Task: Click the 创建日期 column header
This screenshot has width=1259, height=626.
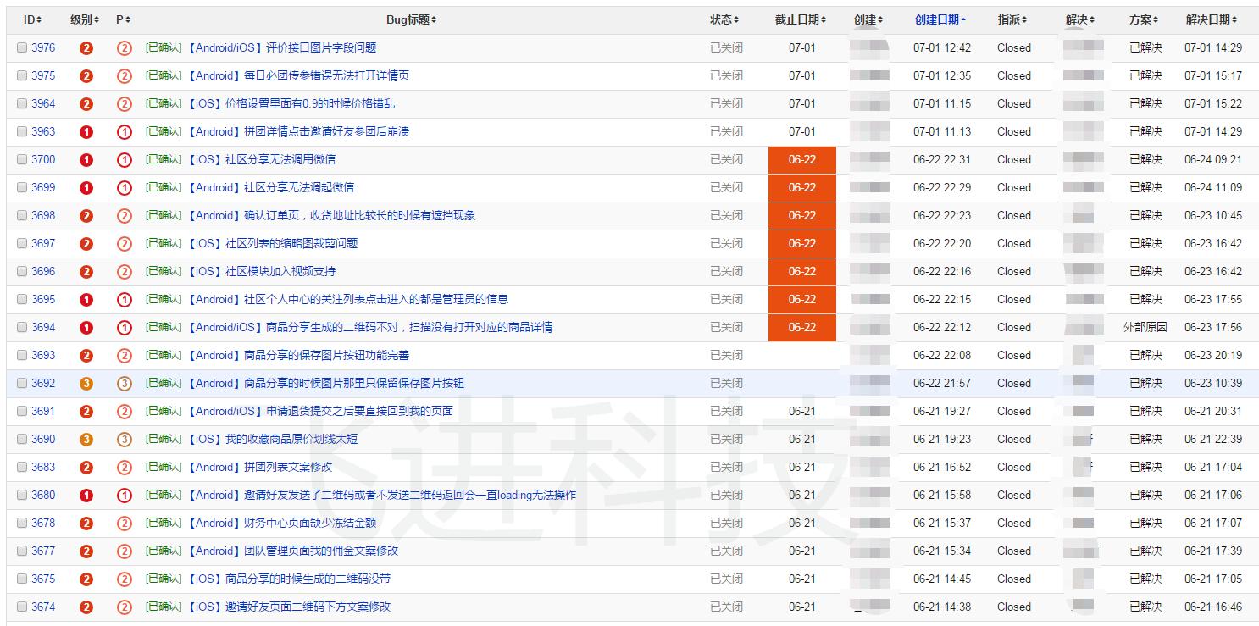Action: [x=932, y=19]
